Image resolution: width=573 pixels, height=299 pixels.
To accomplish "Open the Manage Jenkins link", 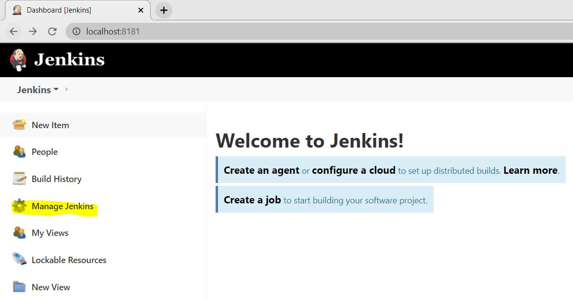I will click(x=63, y=206).
